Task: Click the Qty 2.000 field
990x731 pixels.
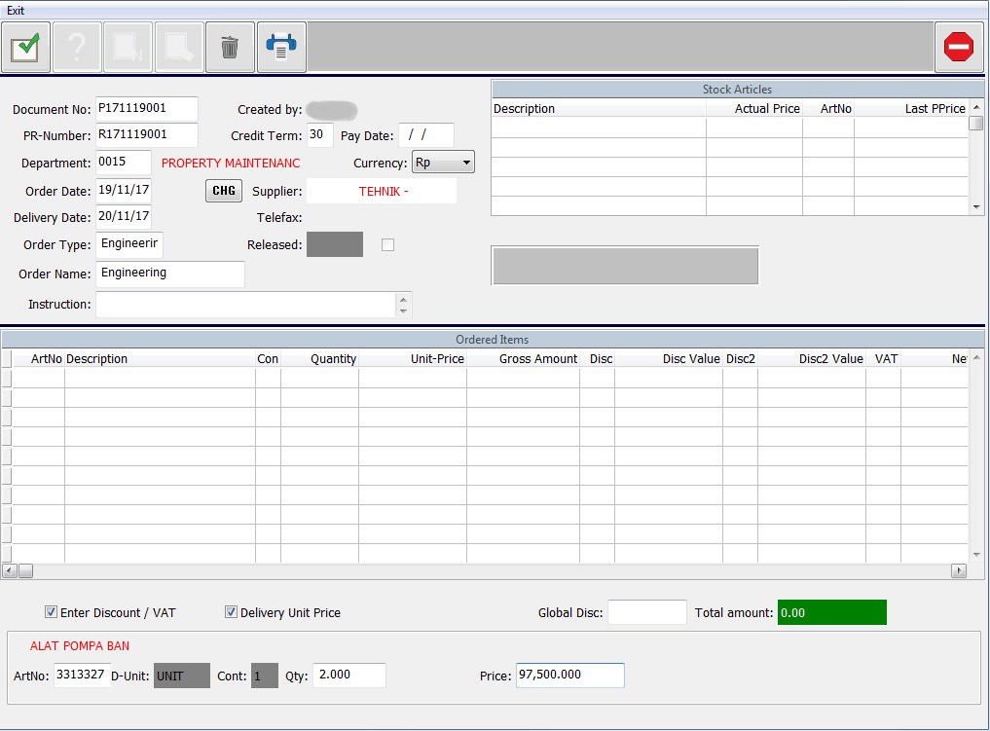Action: (x=349, y=675)
